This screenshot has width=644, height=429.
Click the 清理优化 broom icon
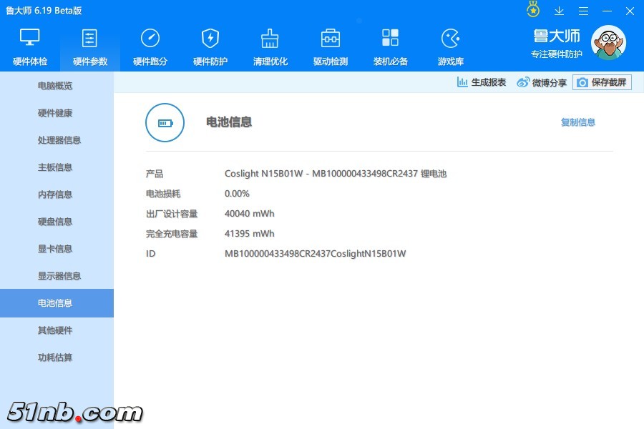pyautogui.click(x=270, y=39)
